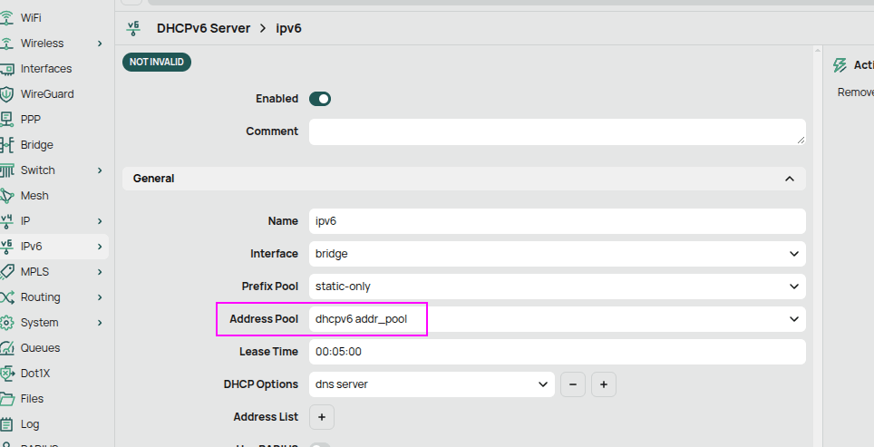874x447 pixels.
Task: Click the Log icon in sidebar
Action: pyautogui.click(x=8, y=424)
